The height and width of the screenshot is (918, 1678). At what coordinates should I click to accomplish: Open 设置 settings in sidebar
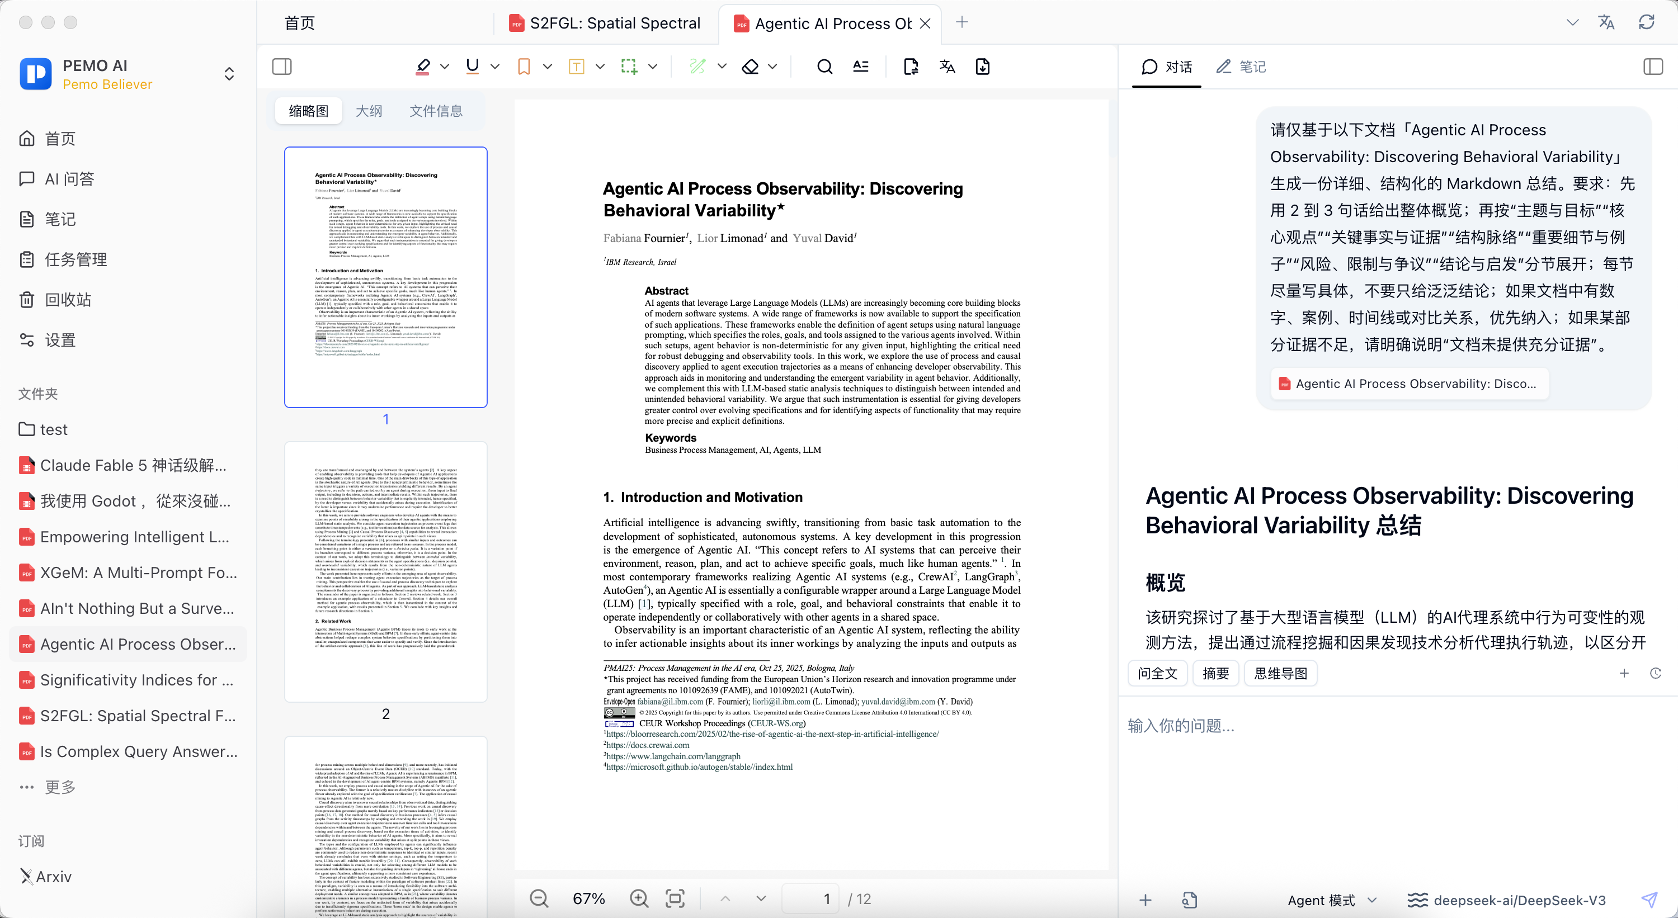coord(128,340)
